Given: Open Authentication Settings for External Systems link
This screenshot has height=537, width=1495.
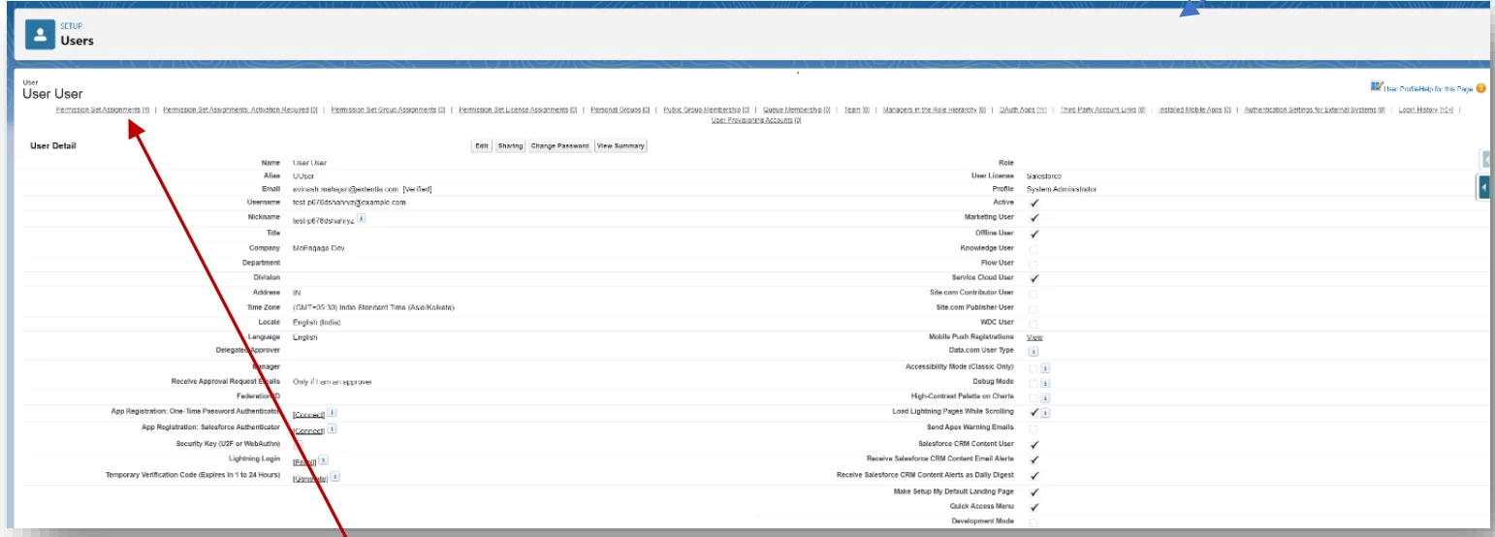Looking at the screenshot, I should pos(1314,110).
